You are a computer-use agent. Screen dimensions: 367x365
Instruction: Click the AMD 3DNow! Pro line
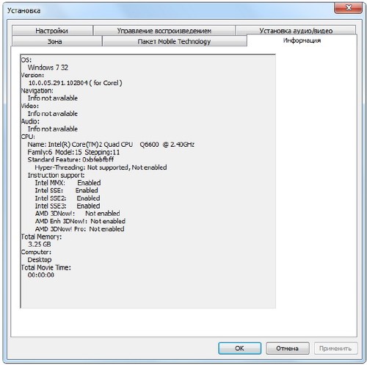[x=79, y=229]
